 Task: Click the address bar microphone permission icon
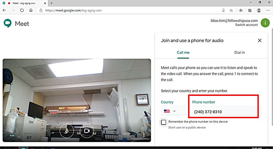[223, 10]
